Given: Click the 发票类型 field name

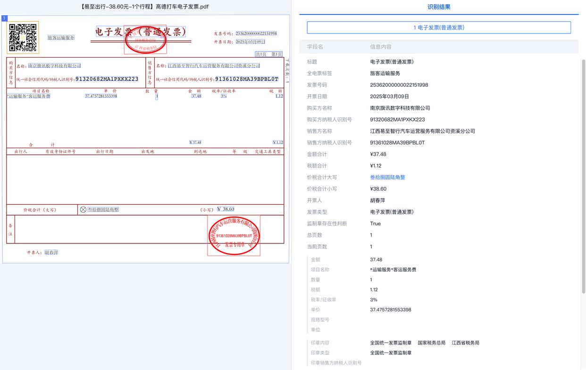Looking at the screenshot, I should click(x=317, y=212).
